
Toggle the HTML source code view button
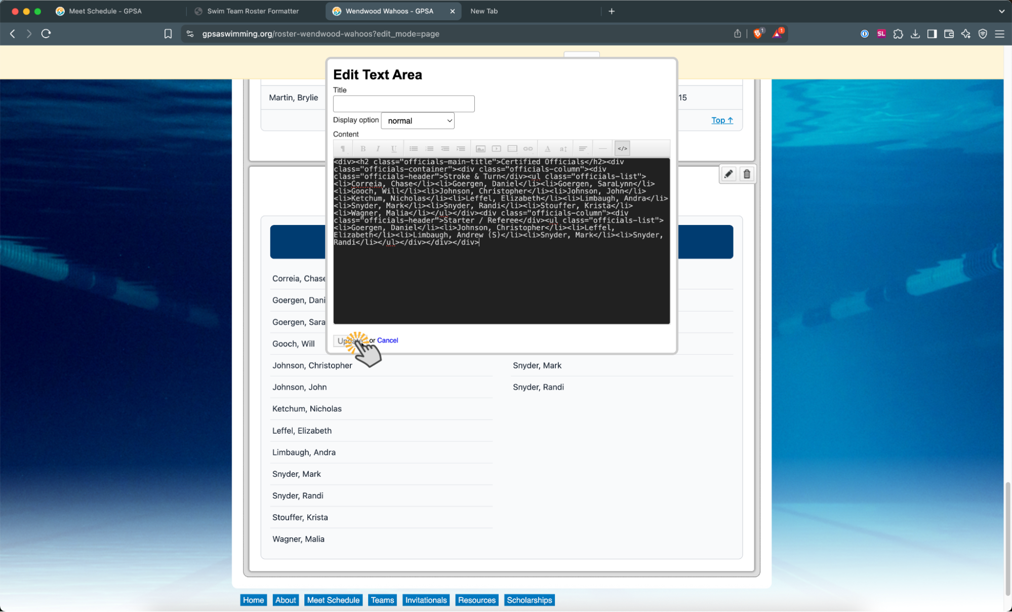coord(622,148)
